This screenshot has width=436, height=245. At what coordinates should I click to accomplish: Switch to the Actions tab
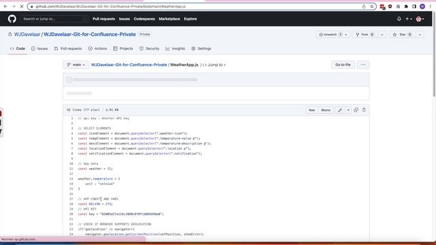[x=97, y=48]
